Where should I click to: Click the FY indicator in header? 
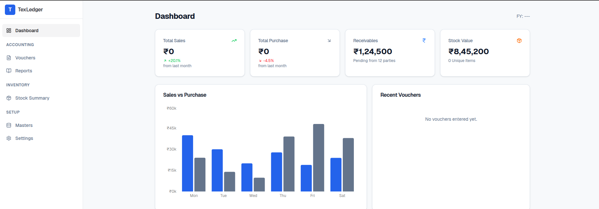[x=523, y=16]
